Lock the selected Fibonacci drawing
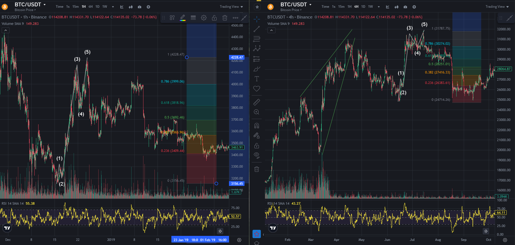Viewport: 515px width, 245px height. pos(214,18)
